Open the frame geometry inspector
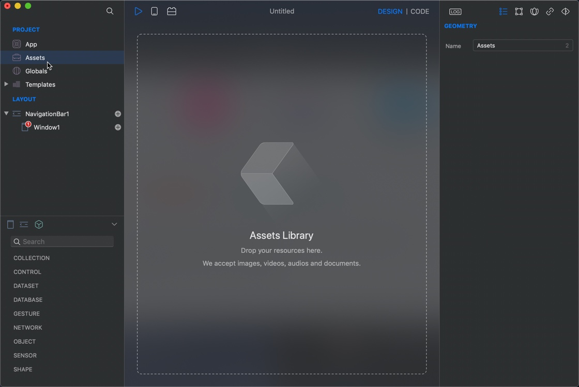The height and width of the screenshot is (387, 579). pyautogui.click(x=519, y=11)
